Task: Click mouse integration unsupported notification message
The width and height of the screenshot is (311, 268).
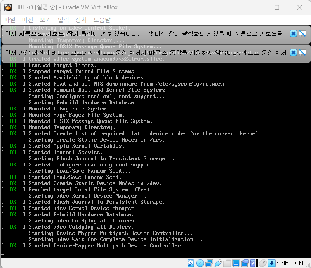Action: 146,53
